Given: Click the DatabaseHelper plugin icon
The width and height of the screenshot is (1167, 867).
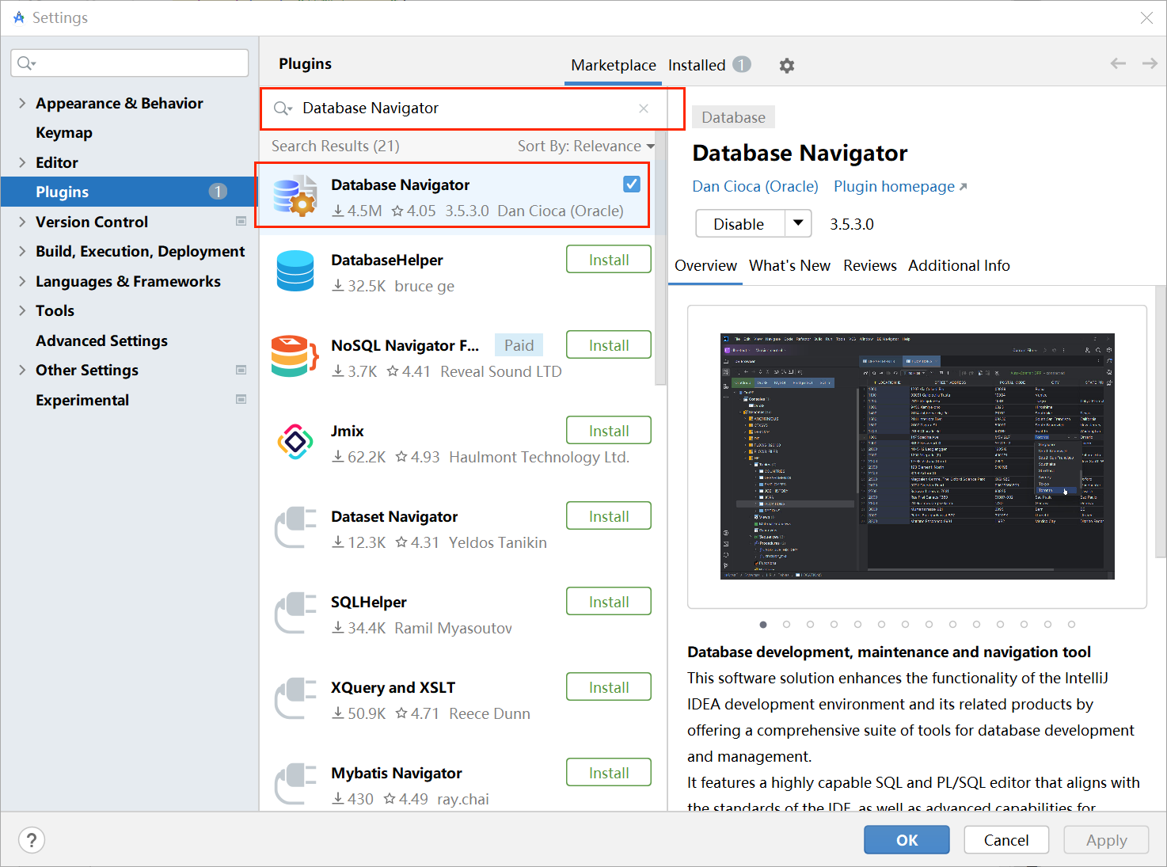Looking at the screenshot, I should click(295, 271).
